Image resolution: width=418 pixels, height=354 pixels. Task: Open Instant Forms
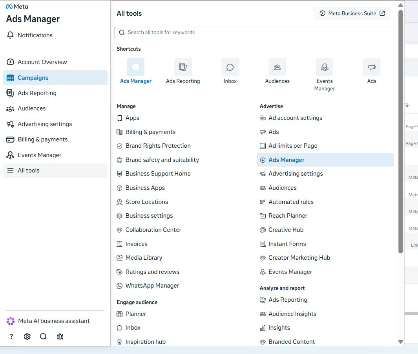click(283, 244)
